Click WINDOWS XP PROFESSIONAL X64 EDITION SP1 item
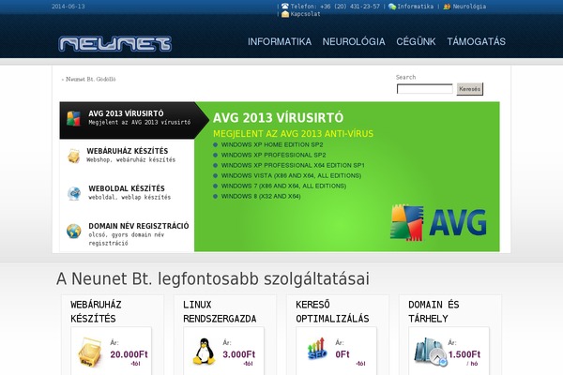 coord(293,165)
